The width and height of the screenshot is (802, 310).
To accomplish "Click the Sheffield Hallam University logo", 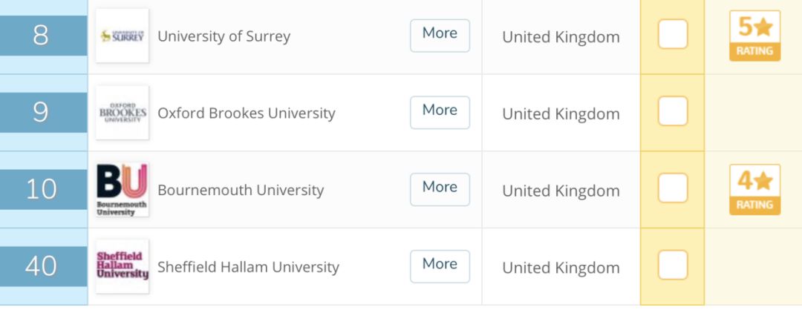I will point(123,266).
